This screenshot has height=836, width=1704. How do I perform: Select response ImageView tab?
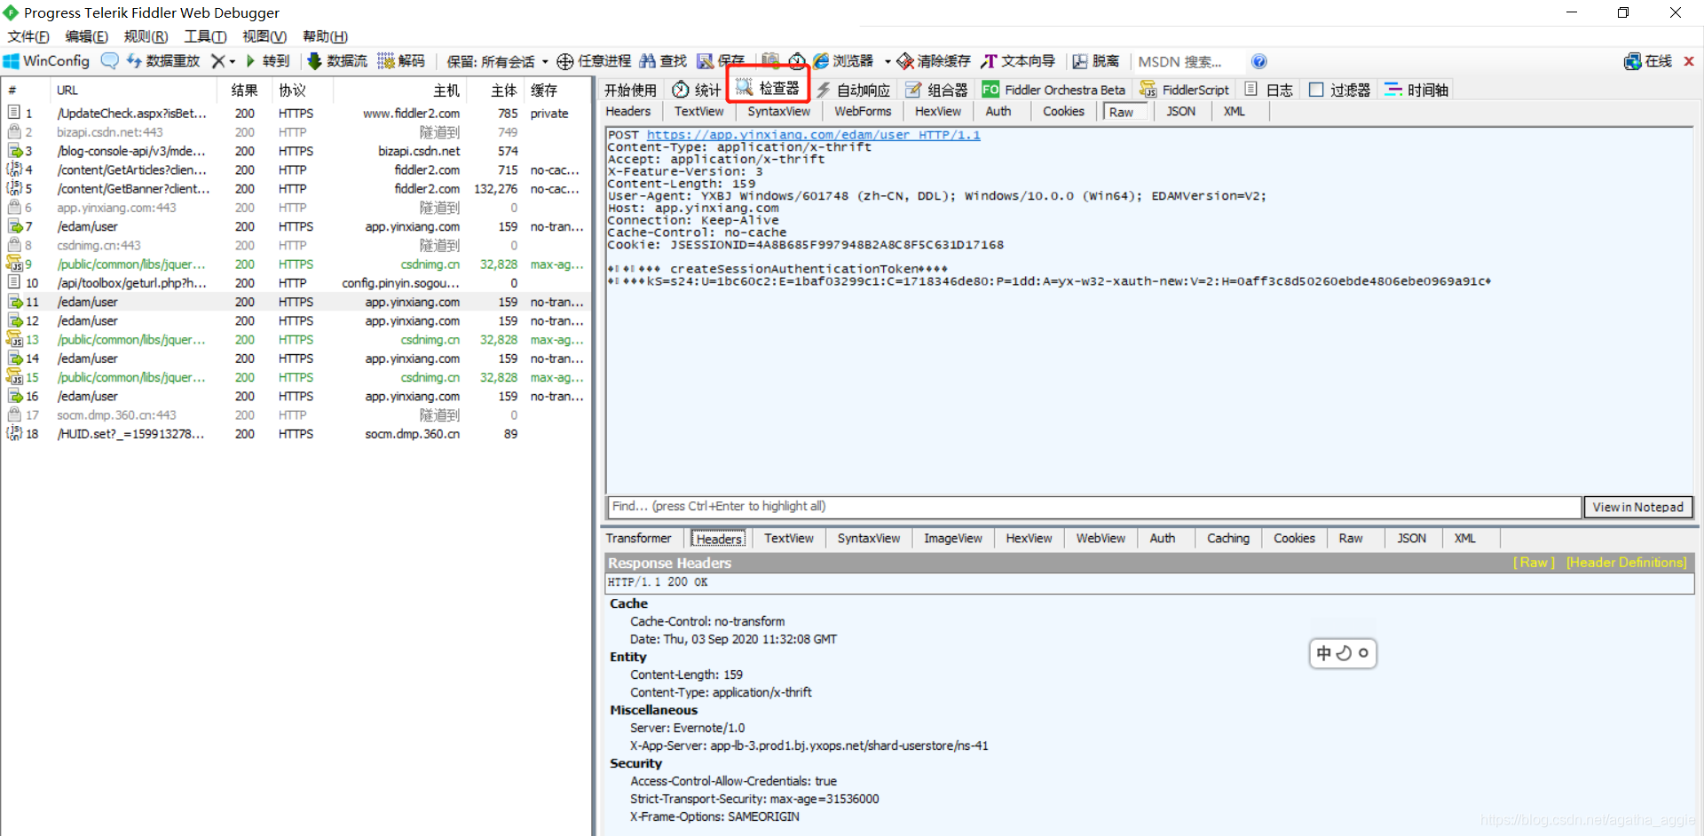point(953,538)
